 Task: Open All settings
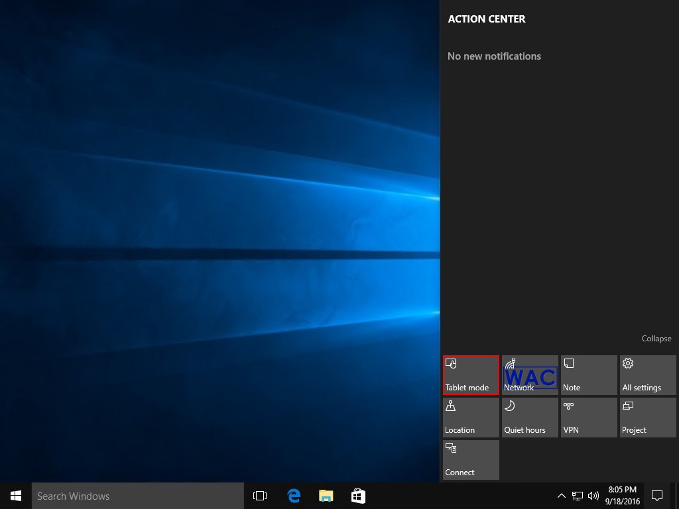[647, 374]
